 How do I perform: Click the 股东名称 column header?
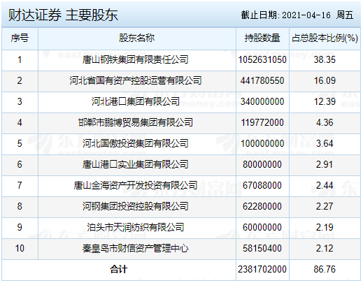(x=137, y=38)
